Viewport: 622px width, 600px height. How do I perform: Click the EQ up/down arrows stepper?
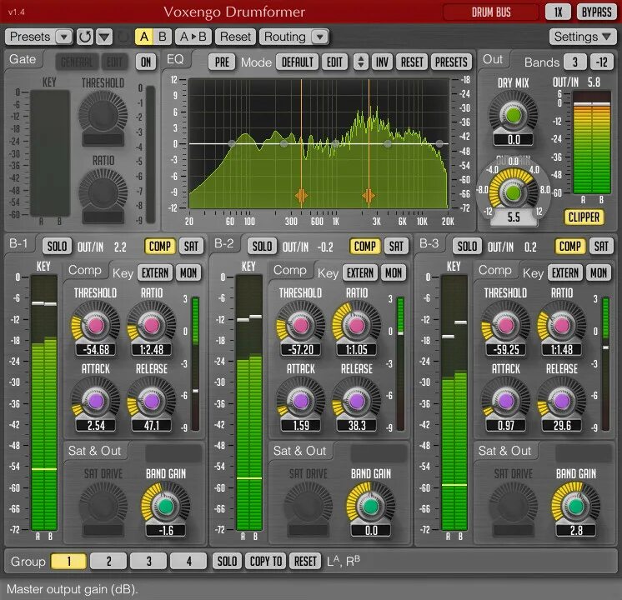(x=360, y=62)
